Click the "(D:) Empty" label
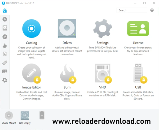Screen dimensions: 159x130 [x=25, y=123]
